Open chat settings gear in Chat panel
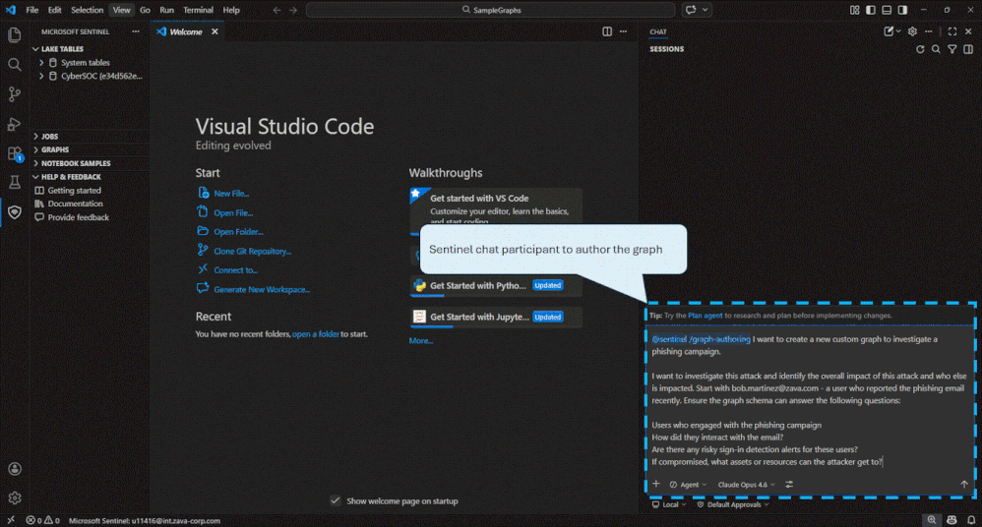 coord(912,31)
